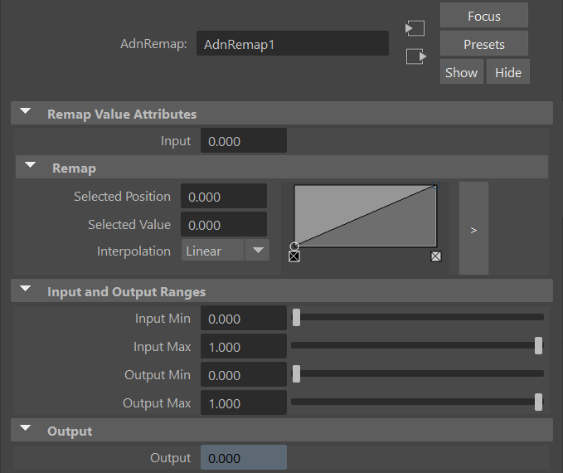Click the Input Min slider handle
This screenshot has width=563, height=473.
coord(296,318)
